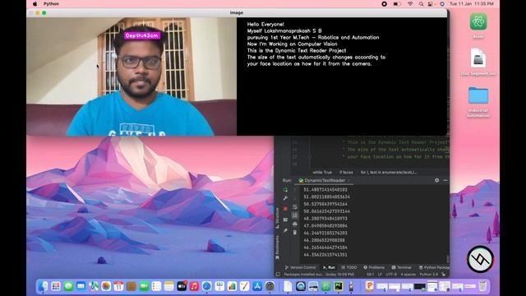Open the wrench settings icon in Run panel
The height and width of the screenshot is (296, 526).
point(285,198)
